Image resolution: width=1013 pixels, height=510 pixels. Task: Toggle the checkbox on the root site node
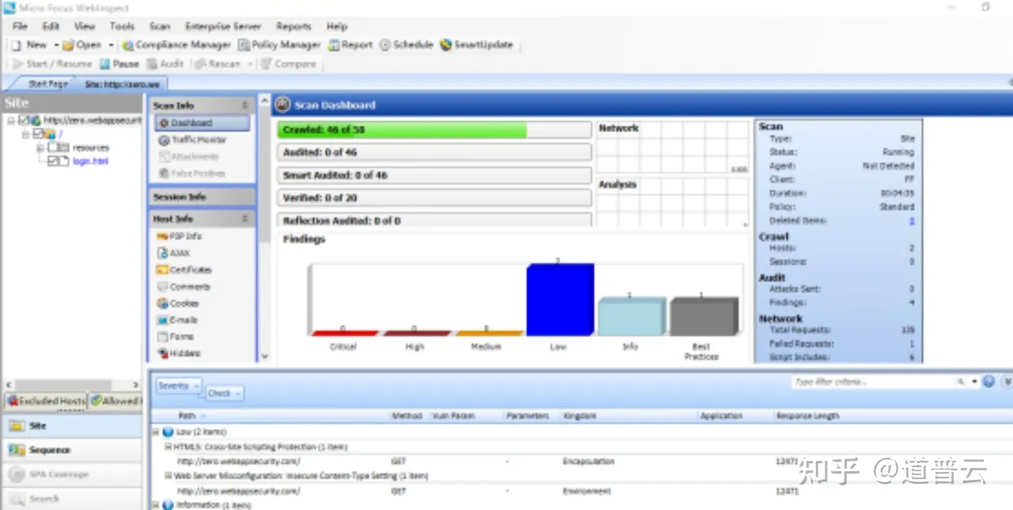click(x=25, y=121)
